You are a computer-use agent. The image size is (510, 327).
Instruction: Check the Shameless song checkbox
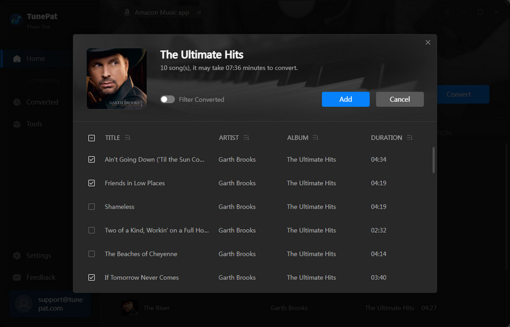[x=92, y=207]
